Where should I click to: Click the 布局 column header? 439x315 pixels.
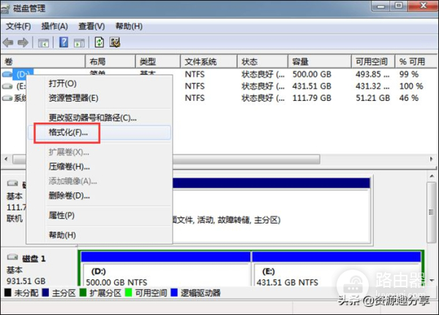point(110,61)
